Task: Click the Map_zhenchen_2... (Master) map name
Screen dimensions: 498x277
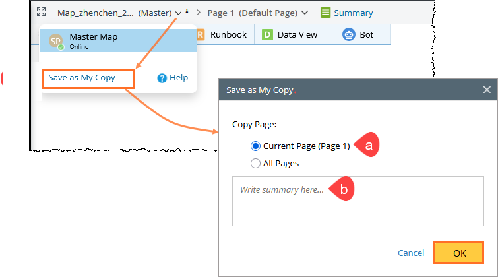Action: click(x=114, y=13)
